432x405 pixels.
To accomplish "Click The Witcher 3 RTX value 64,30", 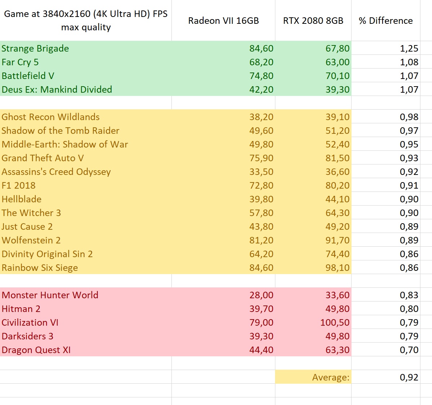I will (313, 212).
